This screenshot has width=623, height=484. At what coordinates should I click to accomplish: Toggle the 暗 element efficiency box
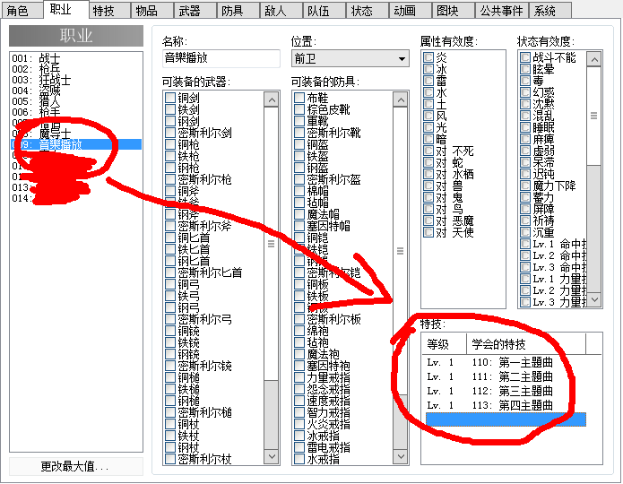(428, 139)
